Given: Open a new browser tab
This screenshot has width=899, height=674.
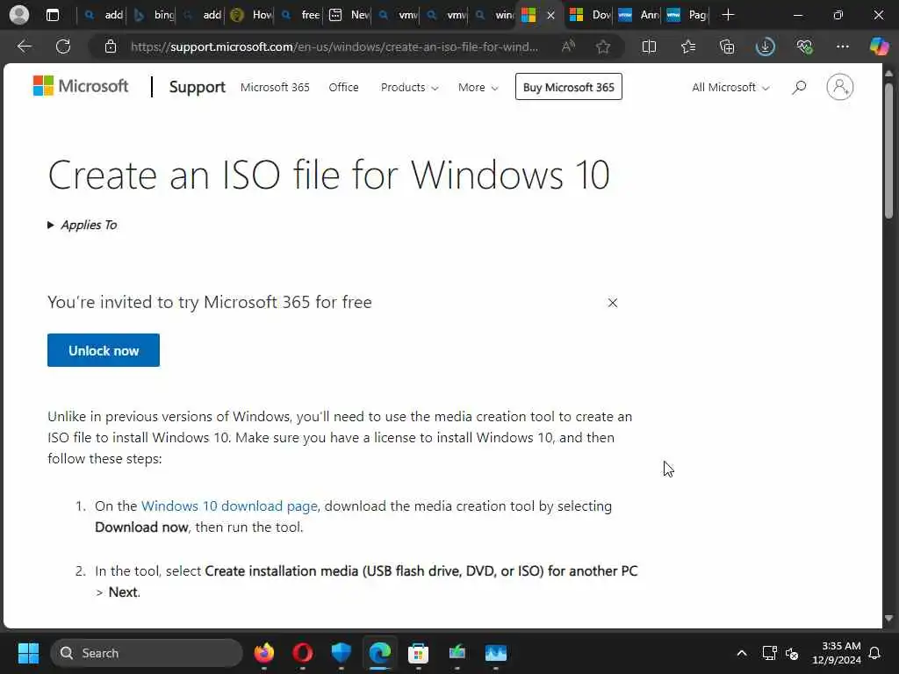Looking at the screenshot, I should point(728,15).
